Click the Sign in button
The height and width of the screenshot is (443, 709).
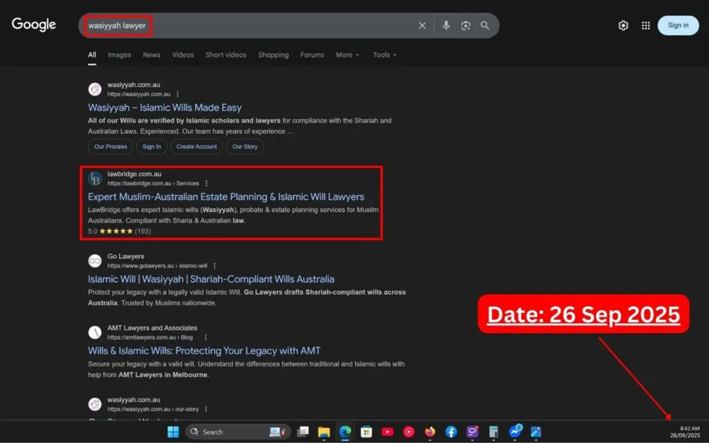[x=678, y=26]
